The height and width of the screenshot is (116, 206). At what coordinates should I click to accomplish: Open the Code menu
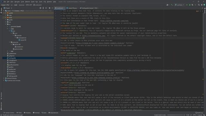pyautogui.click(x=23, y=2)
